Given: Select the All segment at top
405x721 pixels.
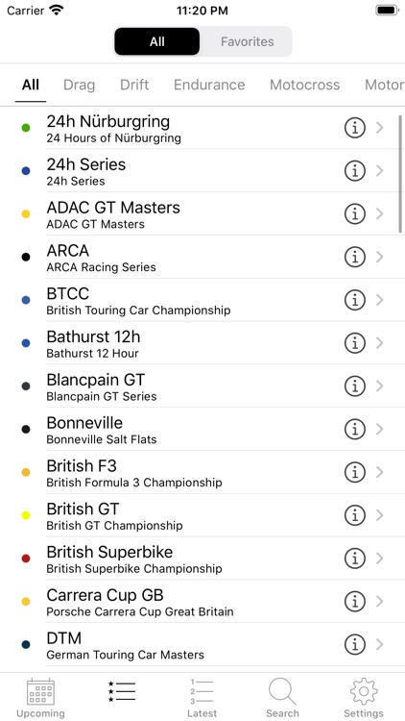Looking at the screenshot, I should point(157,41).
